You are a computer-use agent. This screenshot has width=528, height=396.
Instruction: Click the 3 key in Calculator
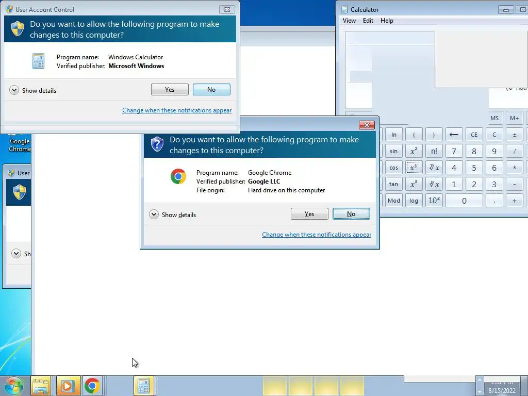click(494, 184)
